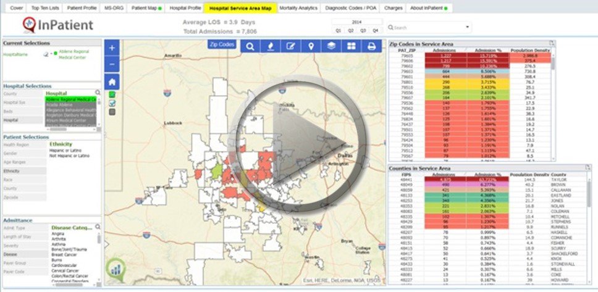Search the Hospital list with magnifier icon
Viewport: 598px width, 292px height.
(x=98, y=93)
